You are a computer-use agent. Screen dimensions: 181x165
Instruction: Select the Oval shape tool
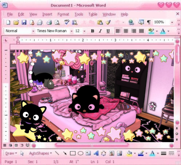pyautogui.click(x=80, y=153)
